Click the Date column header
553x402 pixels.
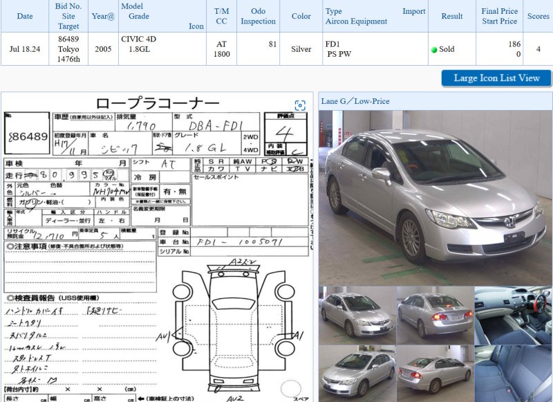tap(25, 16)
